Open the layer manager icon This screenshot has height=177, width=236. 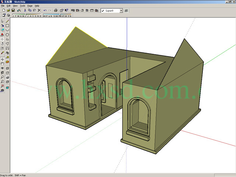tap(126, 11)
